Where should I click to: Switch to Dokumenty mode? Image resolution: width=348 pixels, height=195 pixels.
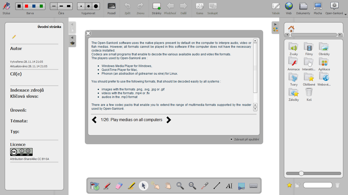303,8
